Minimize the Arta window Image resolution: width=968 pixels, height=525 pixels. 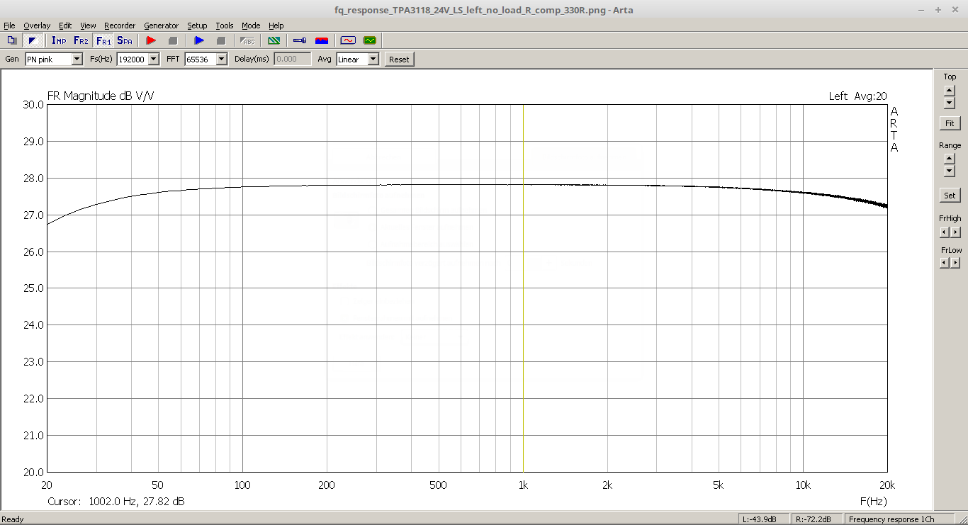921,10
